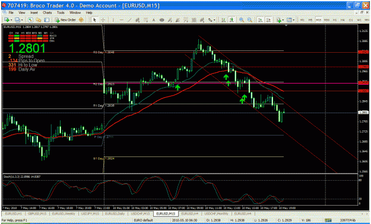The width and height of the screenshot is (371, 224).
Task: Expand the arrows objects dropdown arrow
Action: pyautogui.click(x=214, y=20)
